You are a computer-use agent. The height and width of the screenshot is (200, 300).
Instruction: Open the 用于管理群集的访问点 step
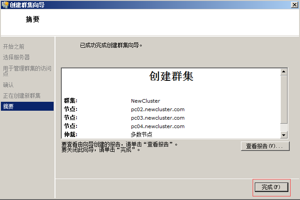click(27, 71)
